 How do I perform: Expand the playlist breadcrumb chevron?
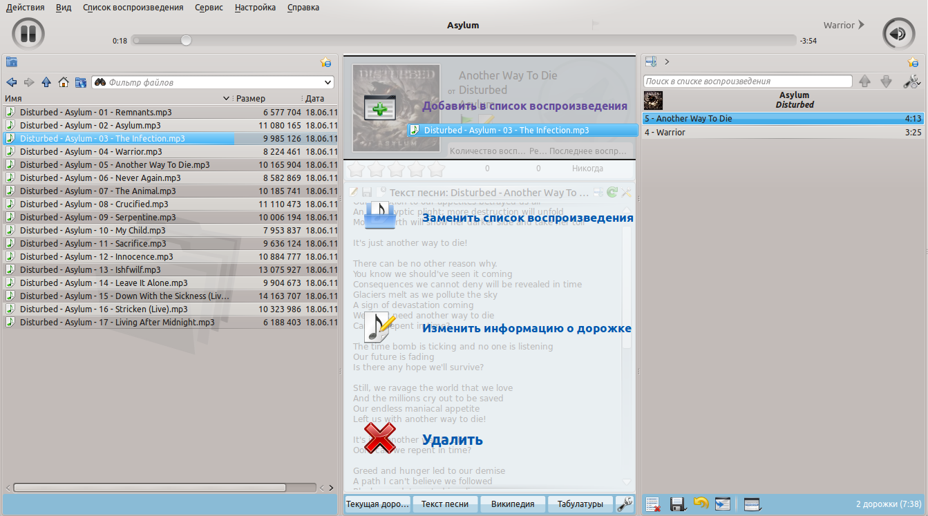[x=667, y=62]
